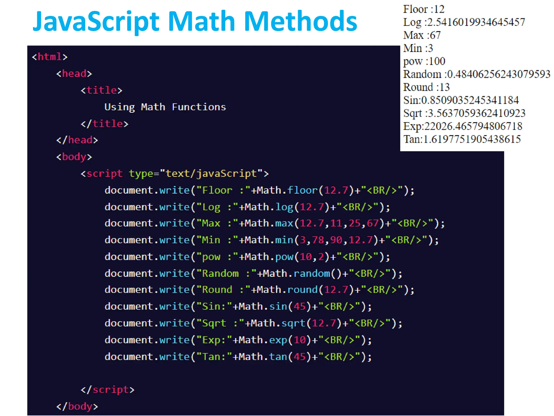Click the 'Sqrt :3.5637059362410923' output line
This screenshot has width=554, height=416.
464,114
